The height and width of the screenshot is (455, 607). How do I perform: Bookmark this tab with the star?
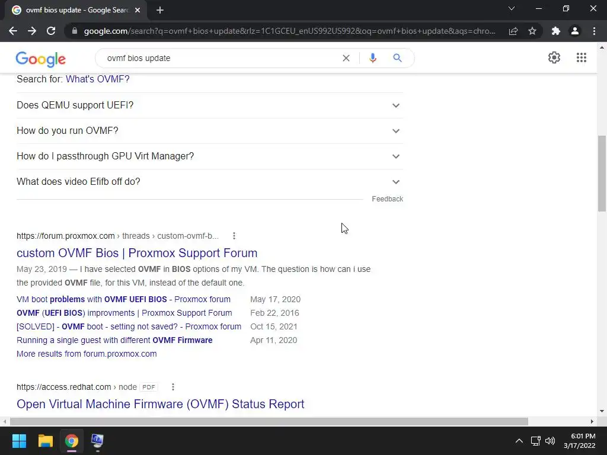(x=532, y=31)
